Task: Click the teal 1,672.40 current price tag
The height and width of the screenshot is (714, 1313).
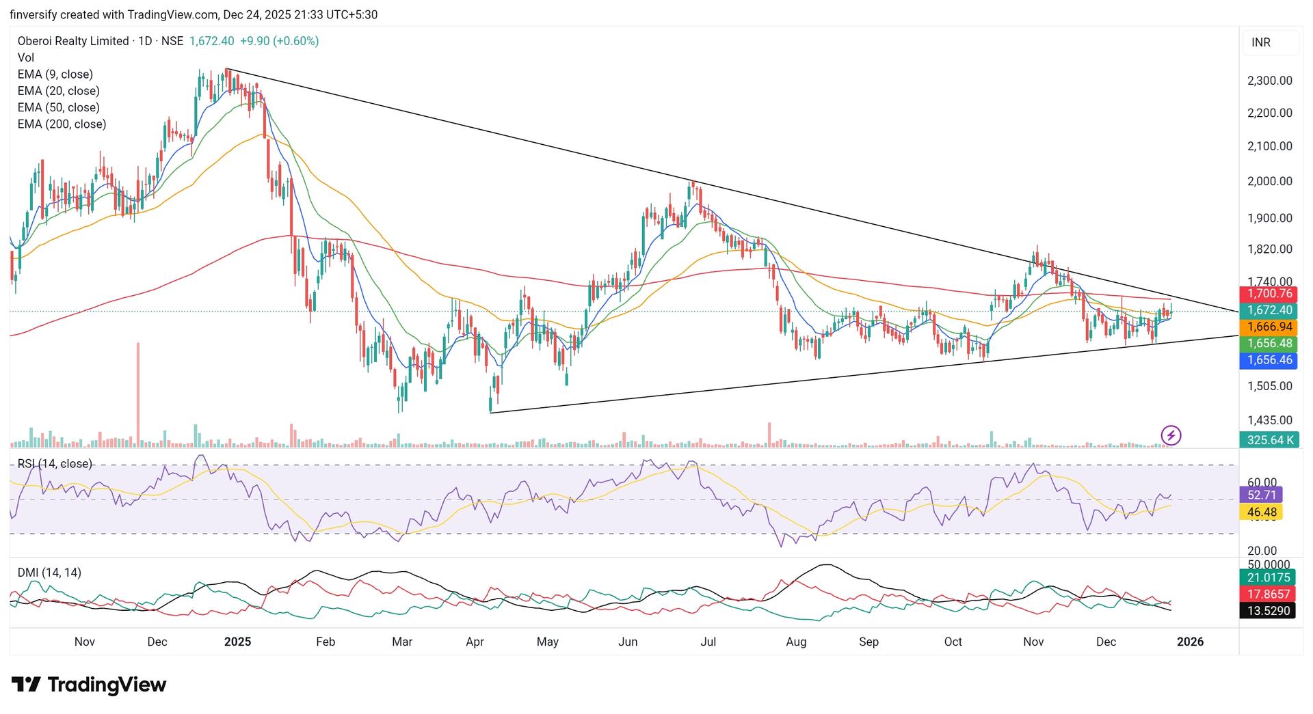Action: (1269, 310)
